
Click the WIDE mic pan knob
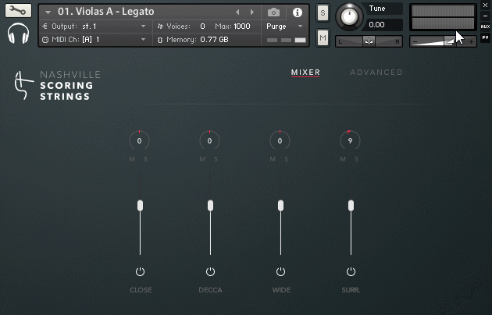point(280,141)
